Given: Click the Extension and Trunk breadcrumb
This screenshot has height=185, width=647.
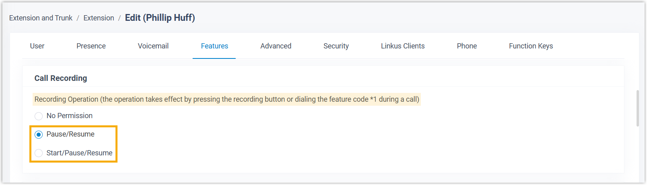Looking at the screenshot, I should [41, 18].
